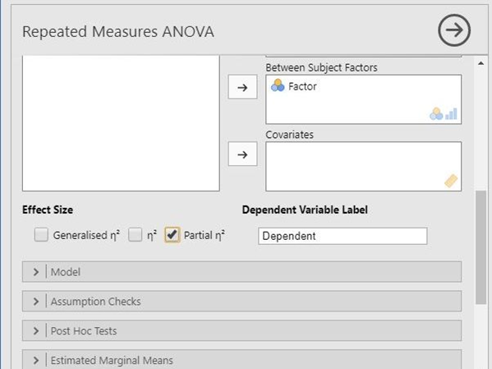The width and height of the screenshot is (492, 369).
Task: Expand the Model section
Action: (x=241, y=272)
